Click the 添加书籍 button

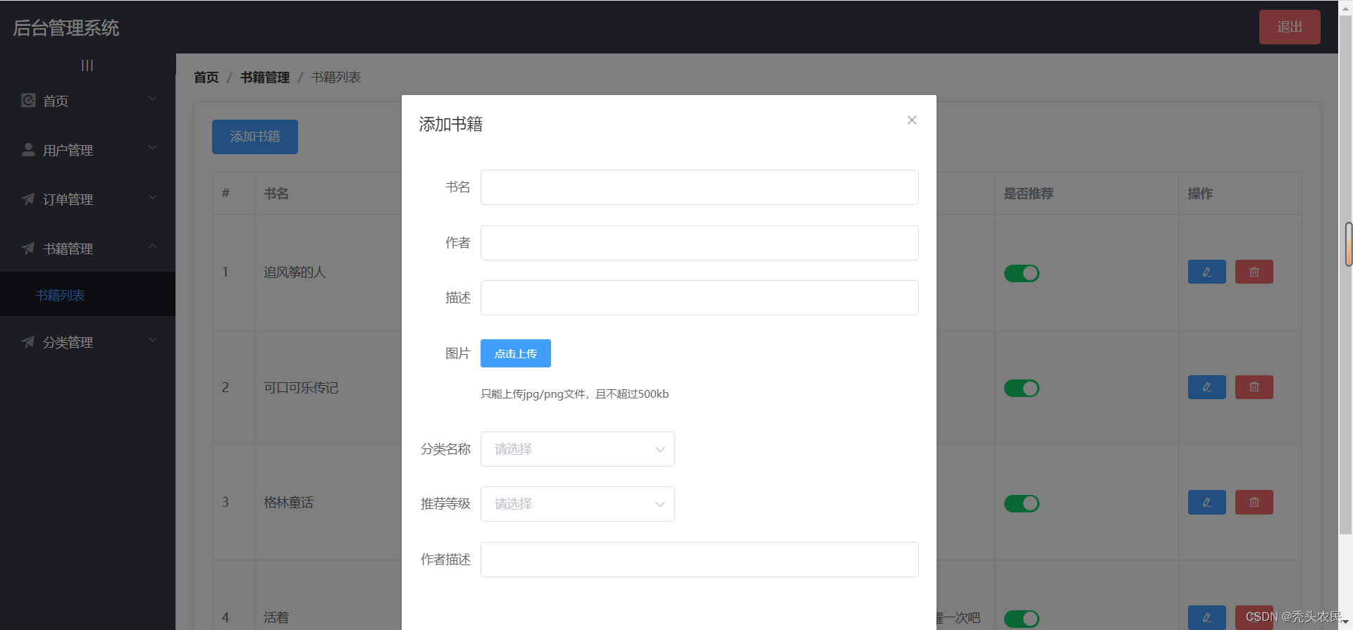pyautogui.click(x=255, y=137)
